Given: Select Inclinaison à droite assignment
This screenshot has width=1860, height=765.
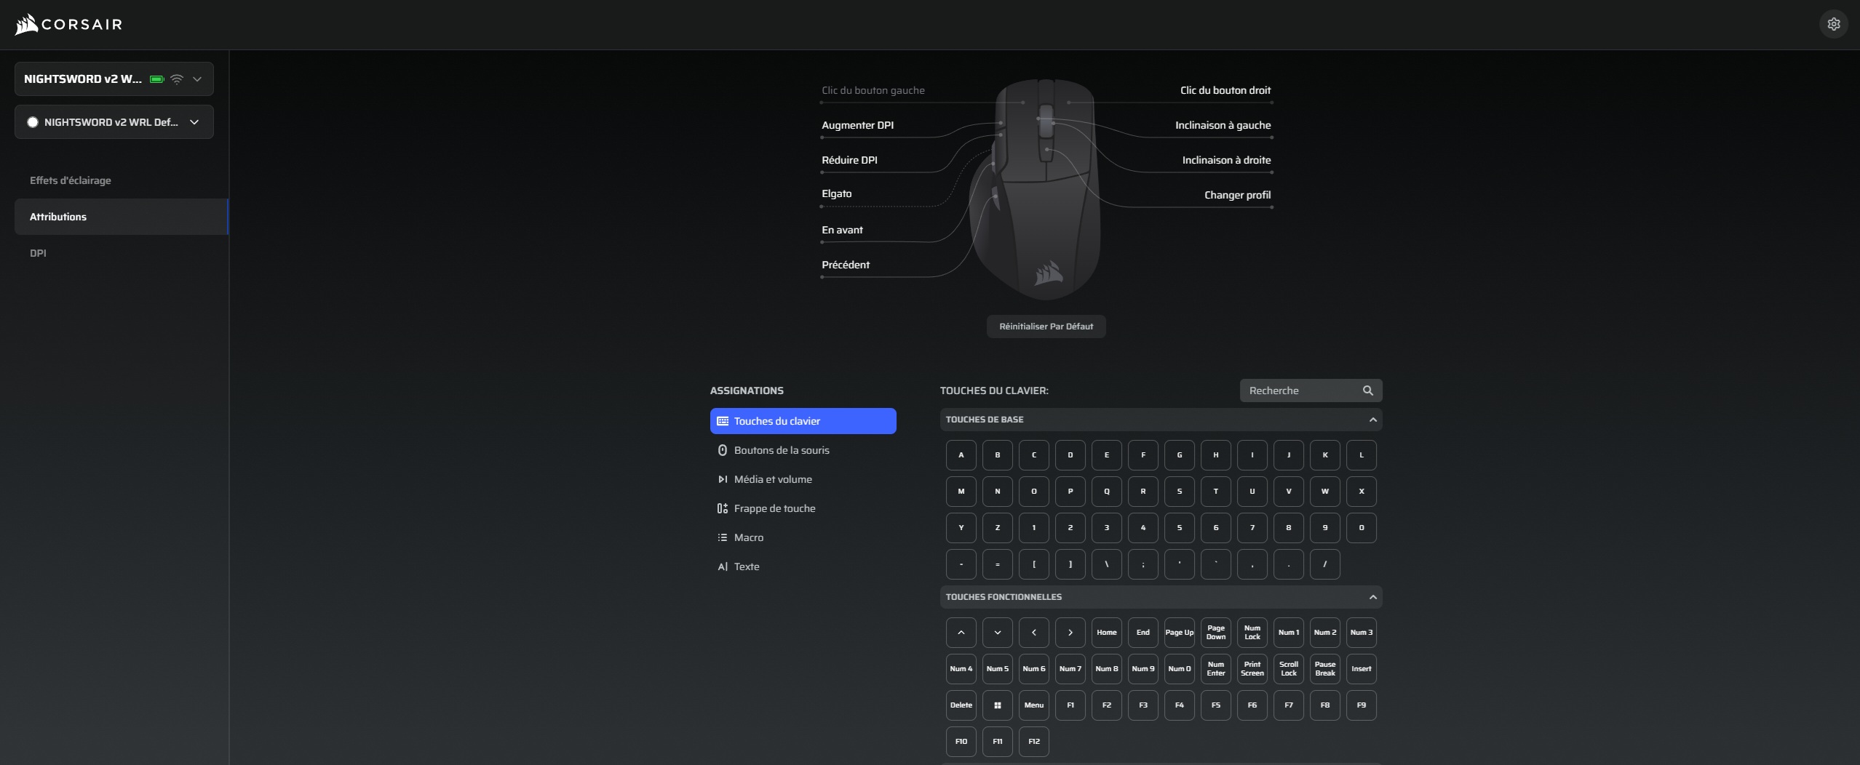Looking at the screenshot, I should click(1227, 160).
